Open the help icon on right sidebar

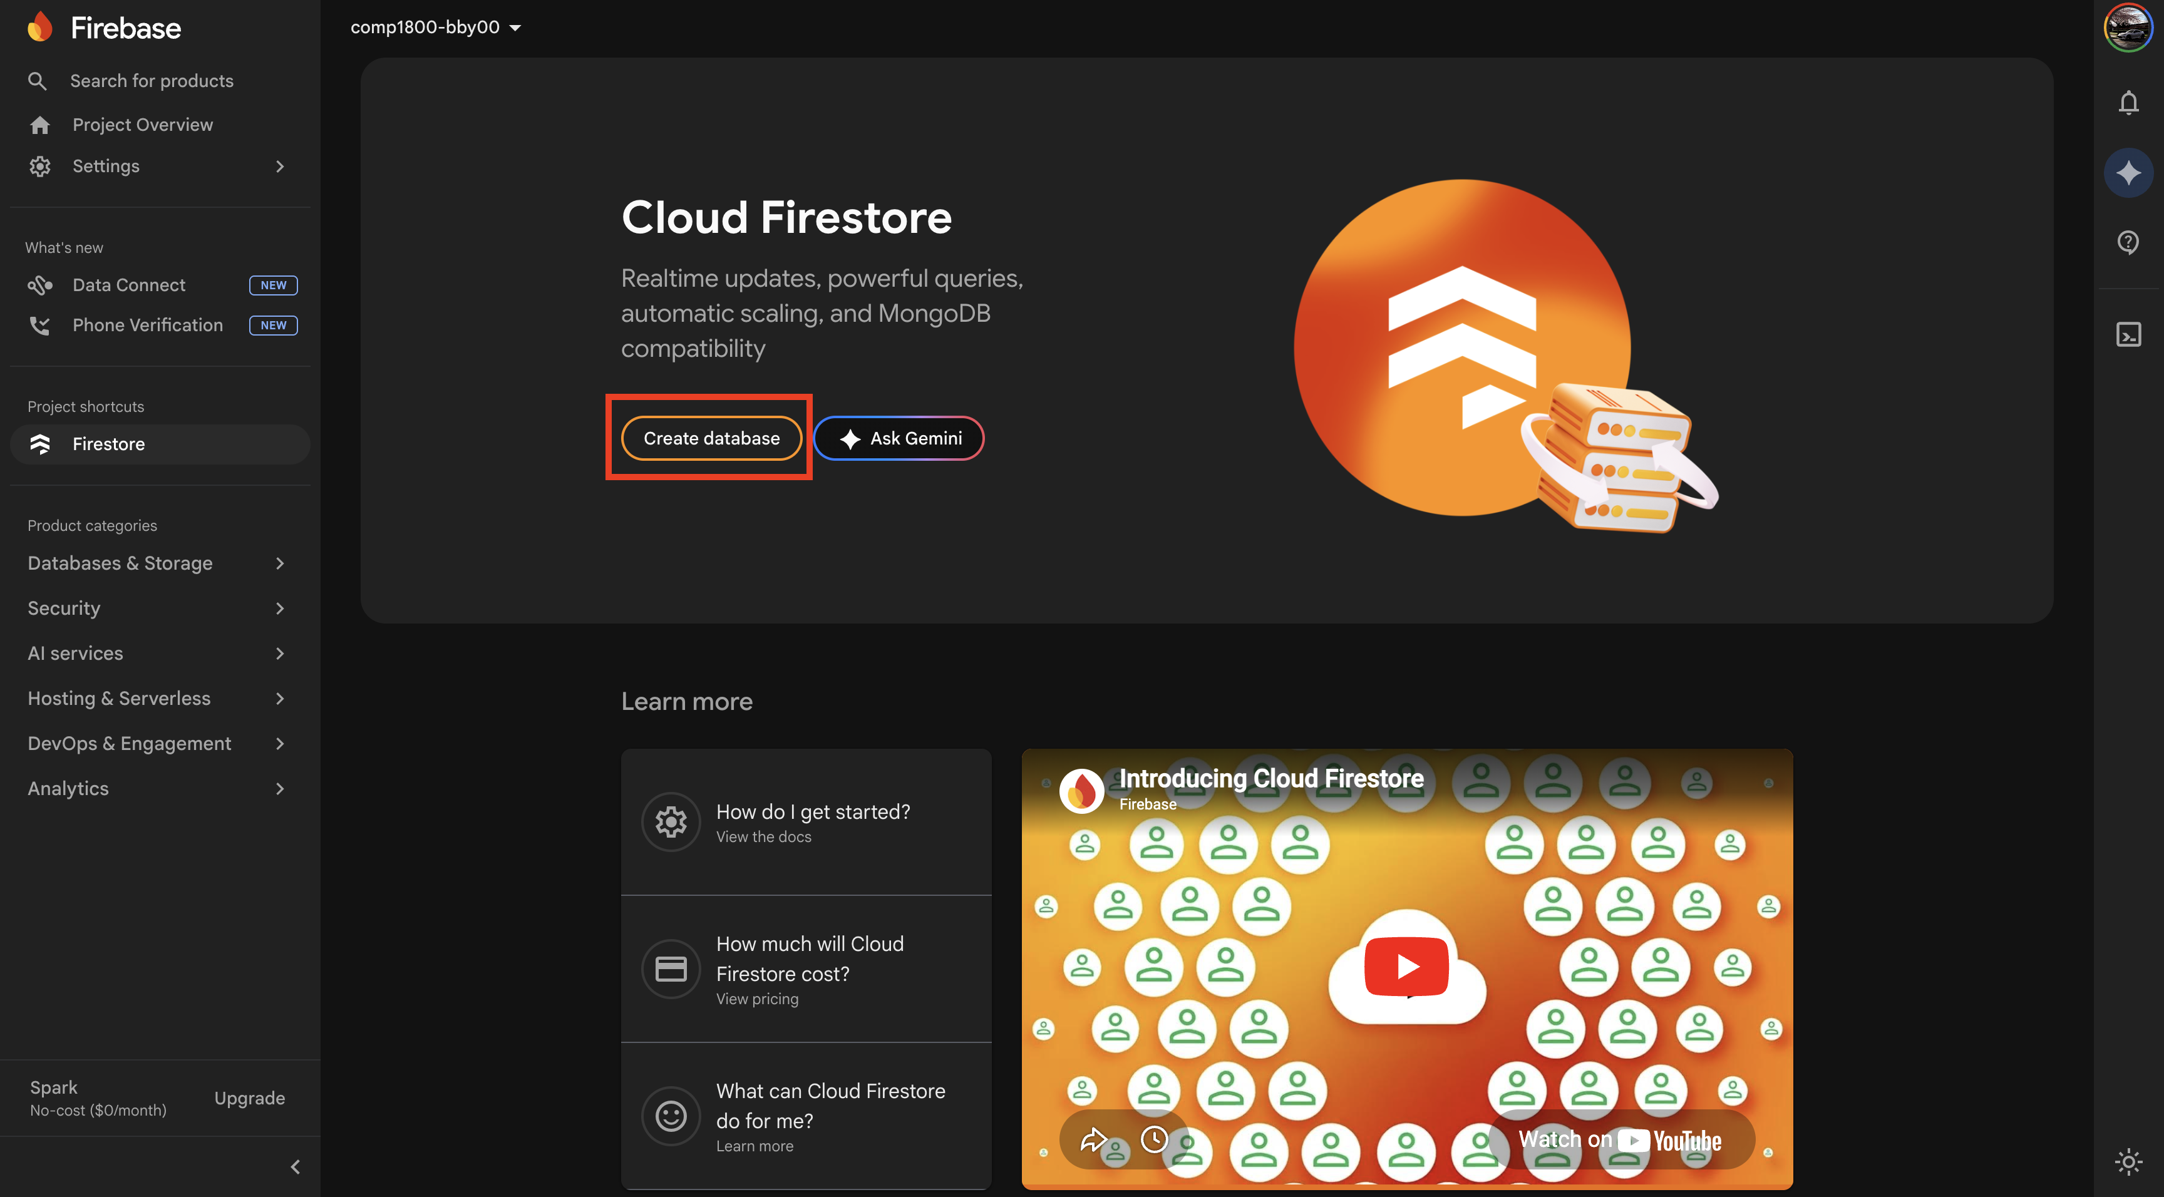click(2128, 242)
